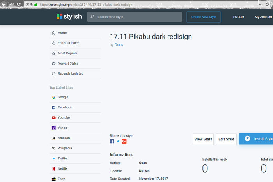273x182 pixels.
Task: Share the style via Facebook icon
Action: click(x=112, y=141)
